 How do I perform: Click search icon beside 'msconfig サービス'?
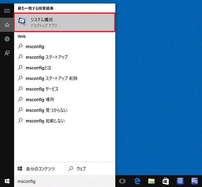point(20,89)
